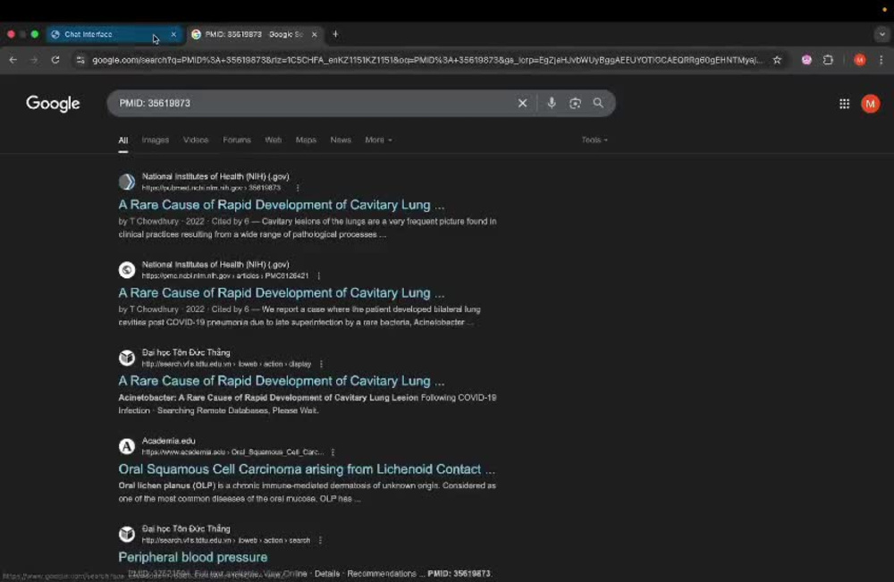
Task: Click the NIH PubMed site favicon
Action: [x=127, y=181]
